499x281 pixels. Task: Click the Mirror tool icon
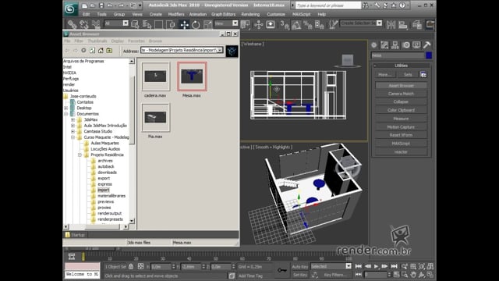(391, 24)
